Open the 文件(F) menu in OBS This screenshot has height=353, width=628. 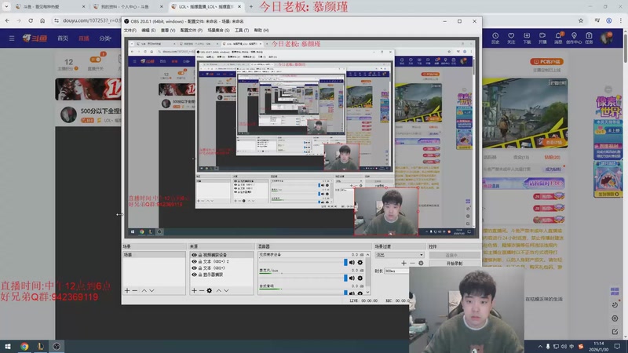(x=130, y=31)
